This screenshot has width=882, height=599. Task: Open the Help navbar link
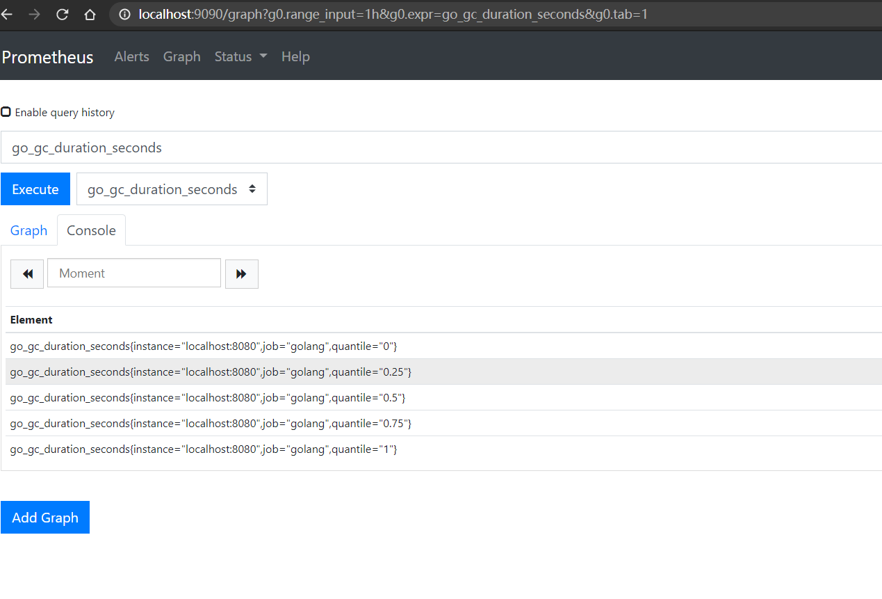[295, 57]
